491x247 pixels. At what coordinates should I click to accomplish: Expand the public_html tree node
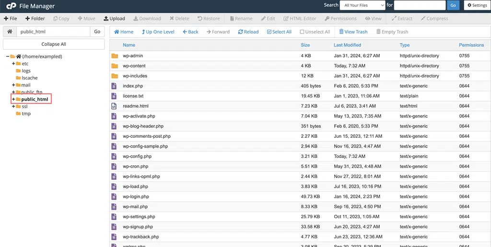pyautogui.click(x=13, y=99)
